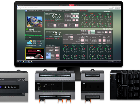This screenshot has width=140, height=105.
Task: Select the AHU Control tab
Action: click(59, 11)
